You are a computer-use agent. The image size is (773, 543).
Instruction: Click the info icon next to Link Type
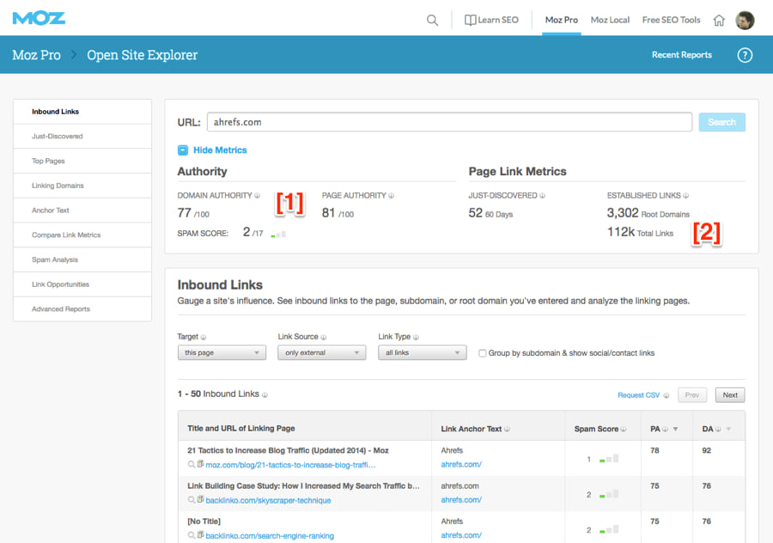pyautogui.click(x=416, y=338)
